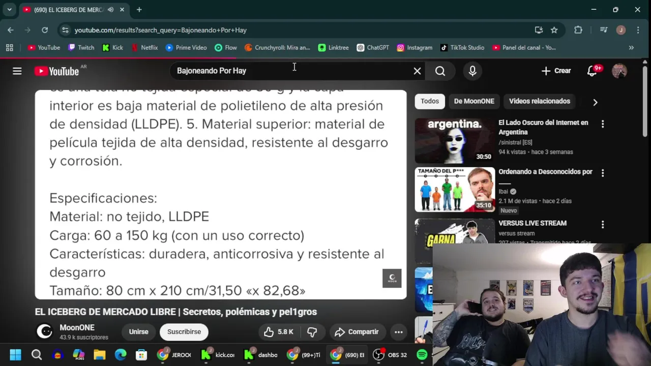Open the Windows Start menu
The image size is (651, 366).
coord(15,355)
